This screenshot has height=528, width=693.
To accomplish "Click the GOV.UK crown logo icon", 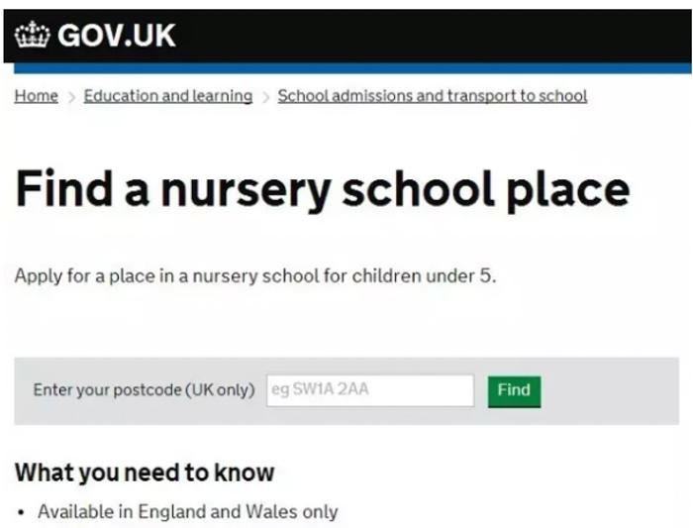I will (x=32, y=35).
